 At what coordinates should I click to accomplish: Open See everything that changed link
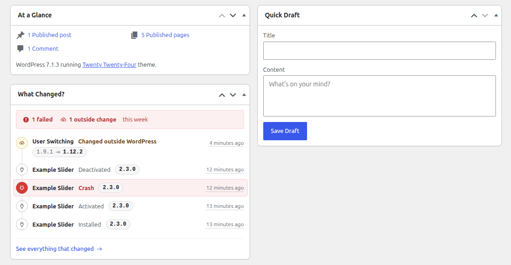pyautogui.click(x=59, y=249)
